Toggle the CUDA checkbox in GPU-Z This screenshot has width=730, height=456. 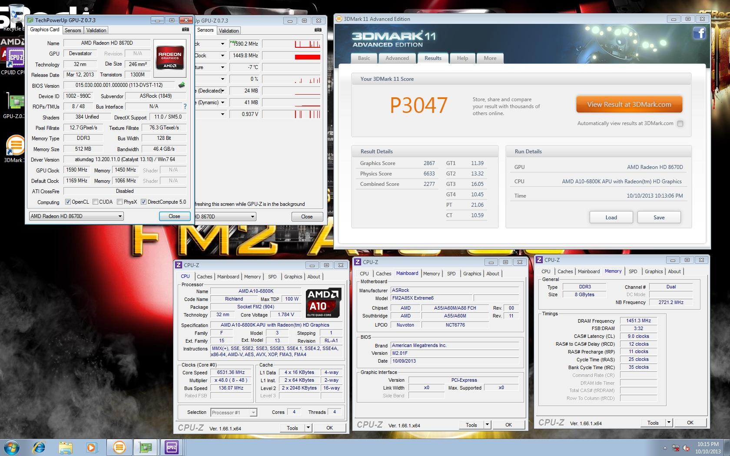tap(95, 202)
